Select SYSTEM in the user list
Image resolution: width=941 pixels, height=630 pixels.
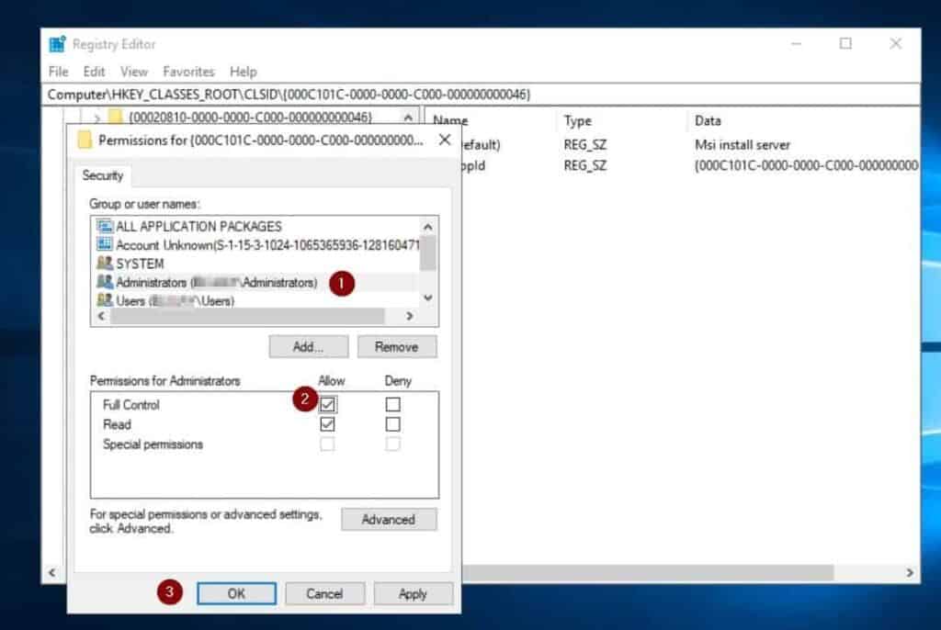pyautogui.click(x=140, y=264)
